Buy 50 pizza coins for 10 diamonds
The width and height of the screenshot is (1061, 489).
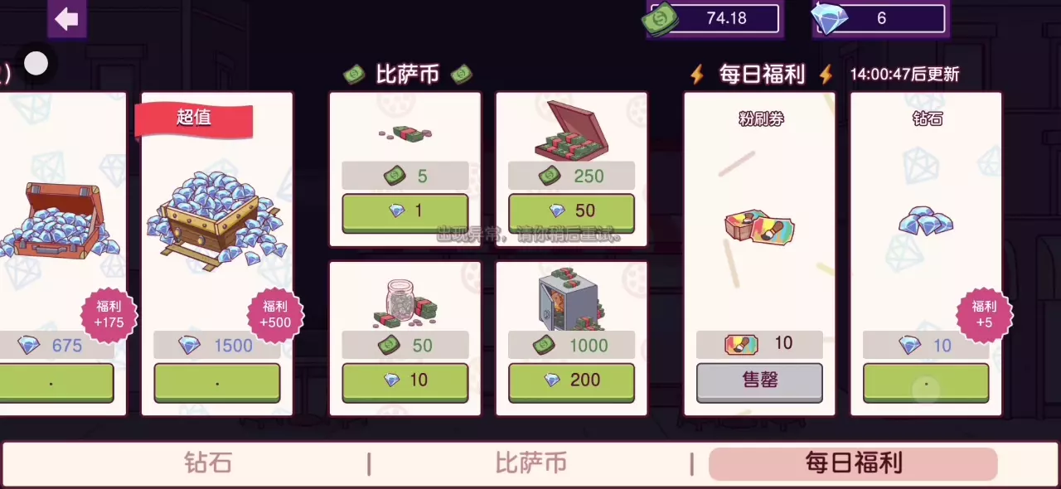[x=405, y=380]
